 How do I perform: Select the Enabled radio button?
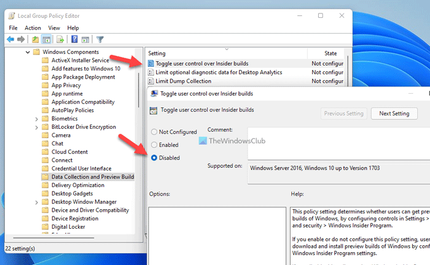(154, 145)
